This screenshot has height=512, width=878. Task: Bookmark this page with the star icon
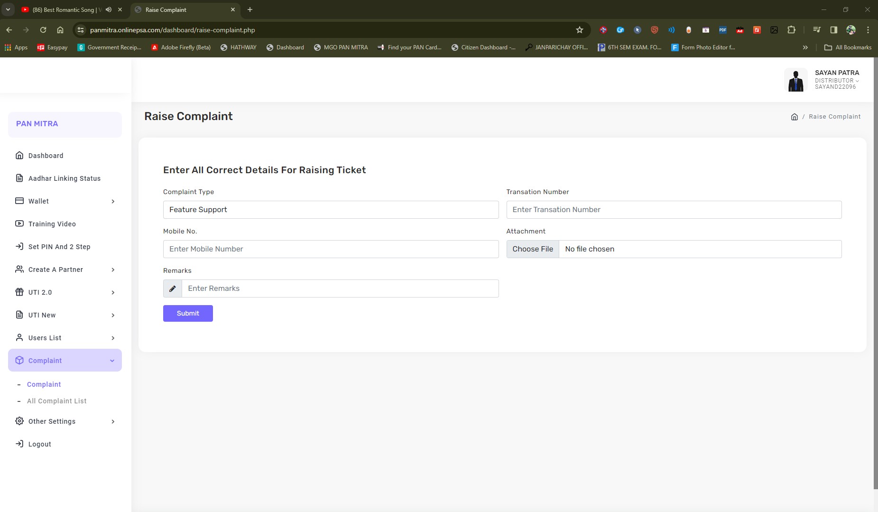[x=579, y=30]
